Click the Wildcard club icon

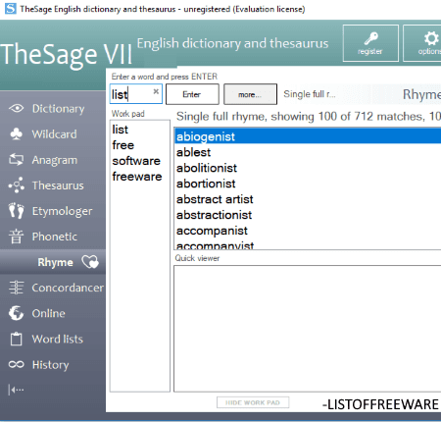(16, 133)
